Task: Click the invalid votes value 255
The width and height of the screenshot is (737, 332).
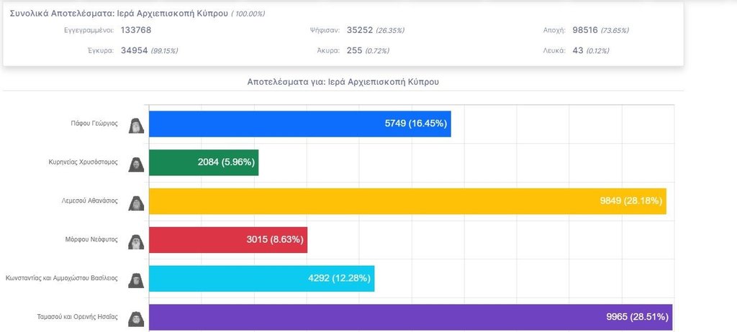Action: [x=354, y=50]
